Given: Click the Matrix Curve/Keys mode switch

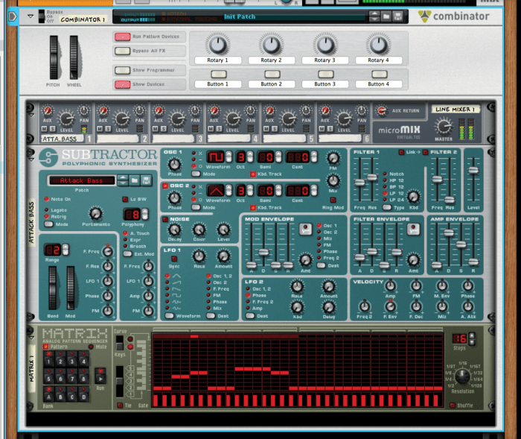Looking at the screenshot, I should pos(119,343).
